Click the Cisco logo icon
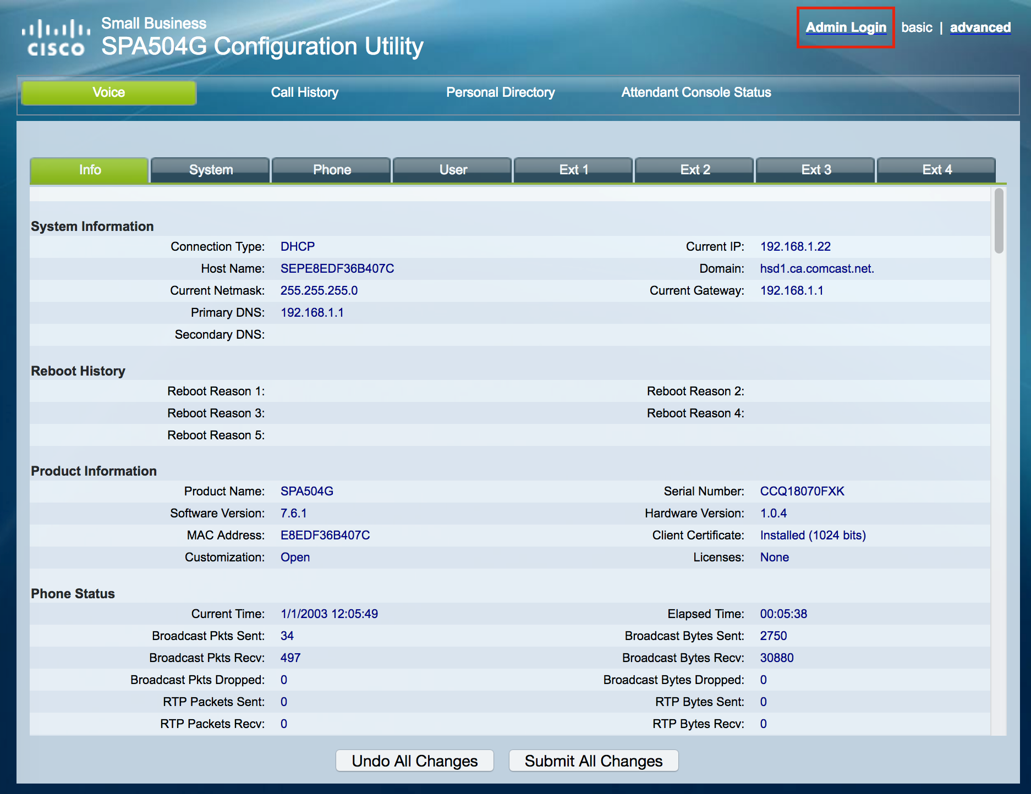The width and height of the screenshot is (1031, 794). click(x=56, y=37)
